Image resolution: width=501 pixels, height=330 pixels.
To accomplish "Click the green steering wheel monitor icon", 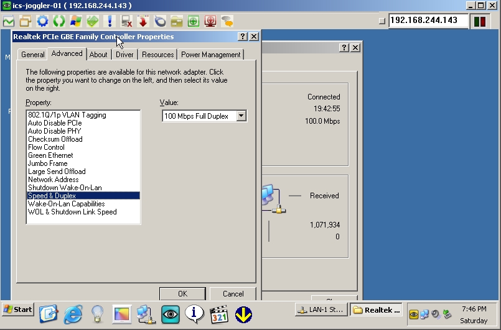I will [194, 21].
